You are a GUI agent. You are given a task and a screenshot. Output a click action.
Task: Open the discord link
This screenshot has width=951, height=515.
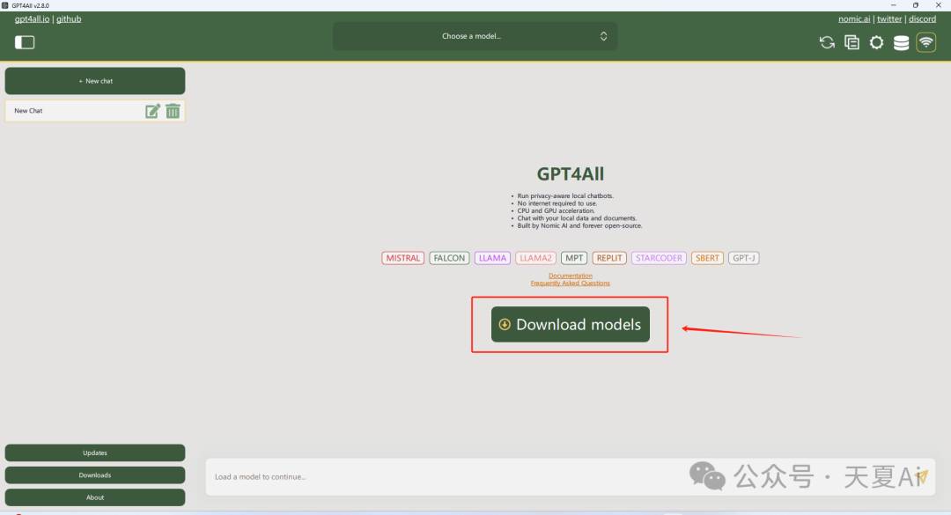click(922, 18)
